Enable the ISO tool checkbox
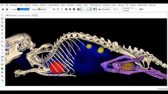Viewport: 168px width, 94px height. (x=17, y=15)
